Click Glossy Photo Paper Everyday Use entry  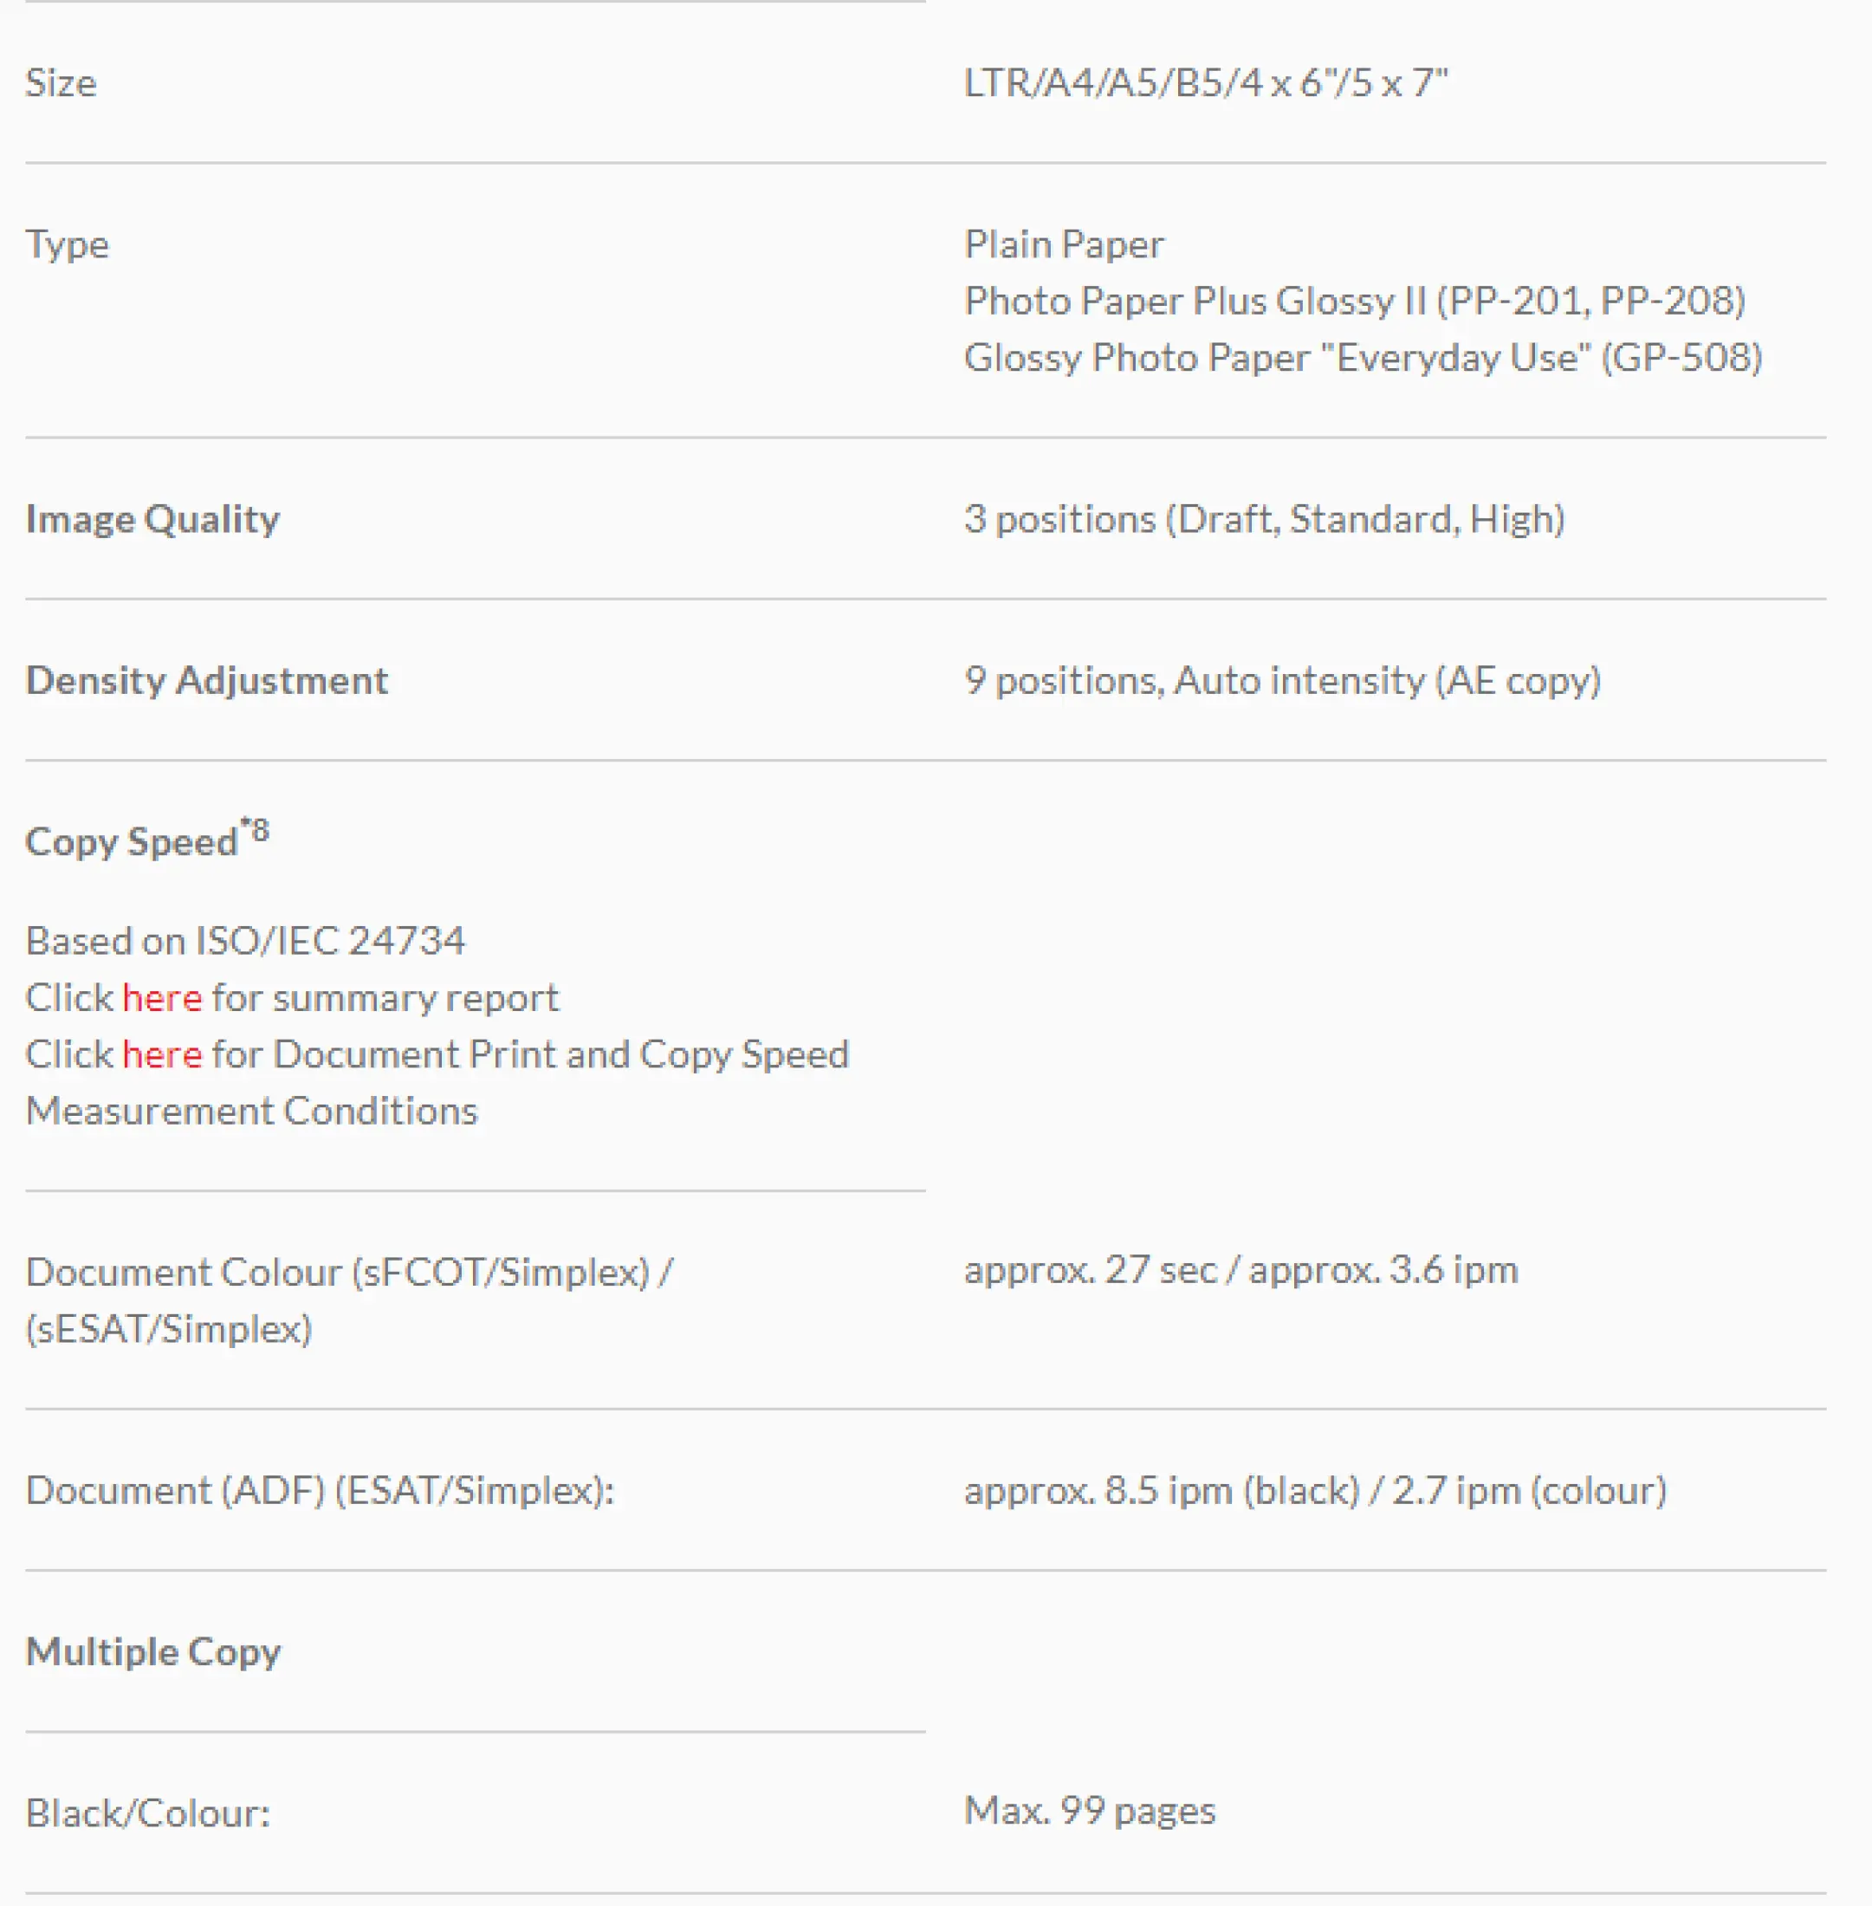tap(1363, 358)
